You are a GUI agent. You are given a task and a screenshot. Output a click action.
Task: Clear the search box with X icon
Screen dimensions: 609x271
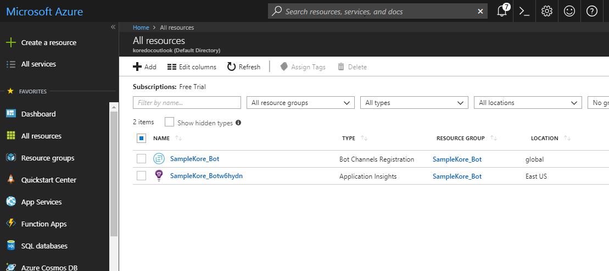tap(481, 12)
